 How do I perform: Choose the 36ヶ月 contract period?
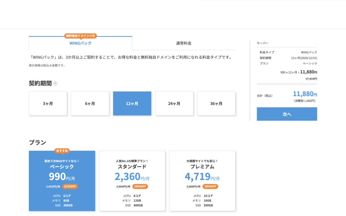point(216,104)
